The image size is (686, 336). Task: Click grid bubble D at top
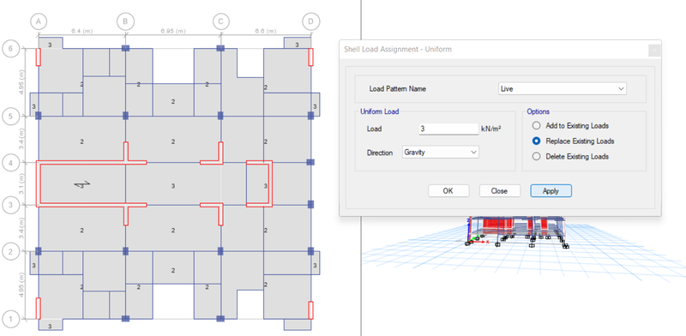pyautogui.click(x=311, y=21)
